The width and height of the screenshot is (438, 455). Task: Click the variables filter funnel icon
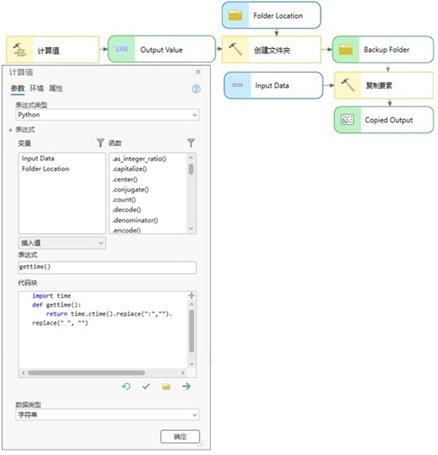(x=101, y=143)
